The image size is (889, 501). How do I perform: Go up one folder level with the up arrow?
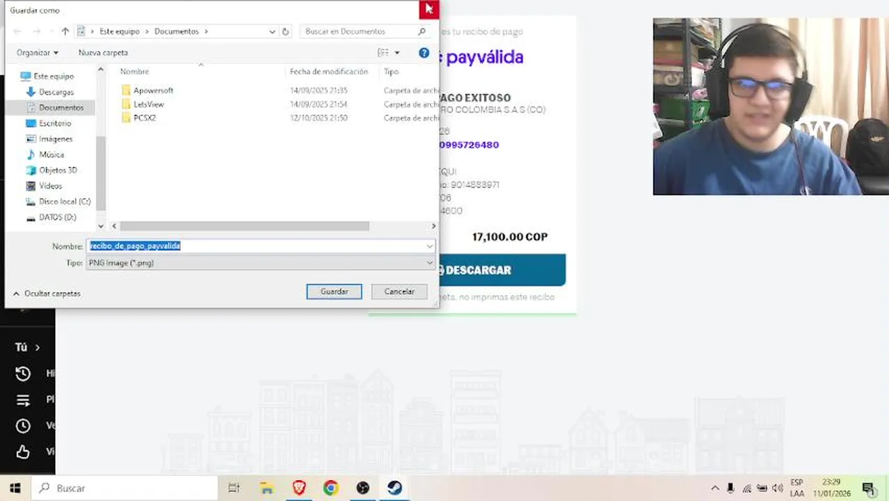pyautogui.click(x=65, y=31)
